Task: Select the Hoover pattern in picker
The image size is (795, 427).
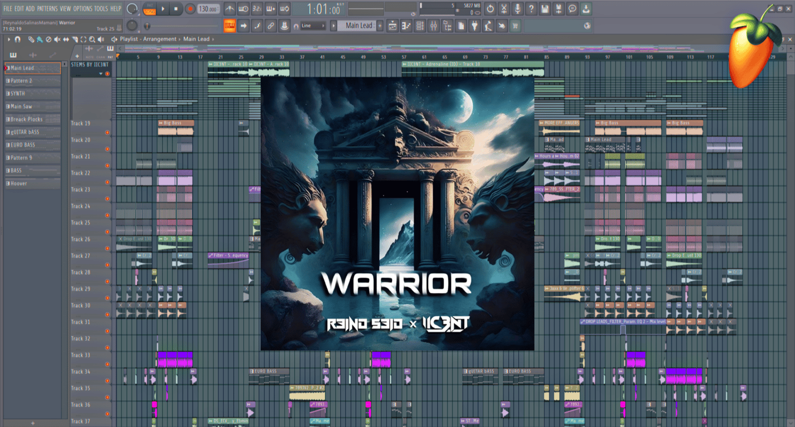Action: tap(32, 183)
